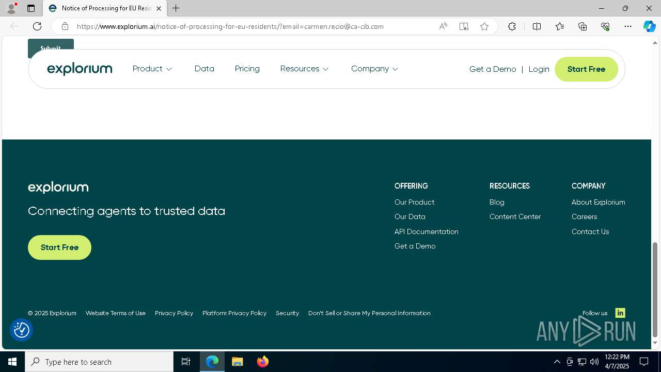
Task: Open the tab actions menu icon
Action: (31, 8)
